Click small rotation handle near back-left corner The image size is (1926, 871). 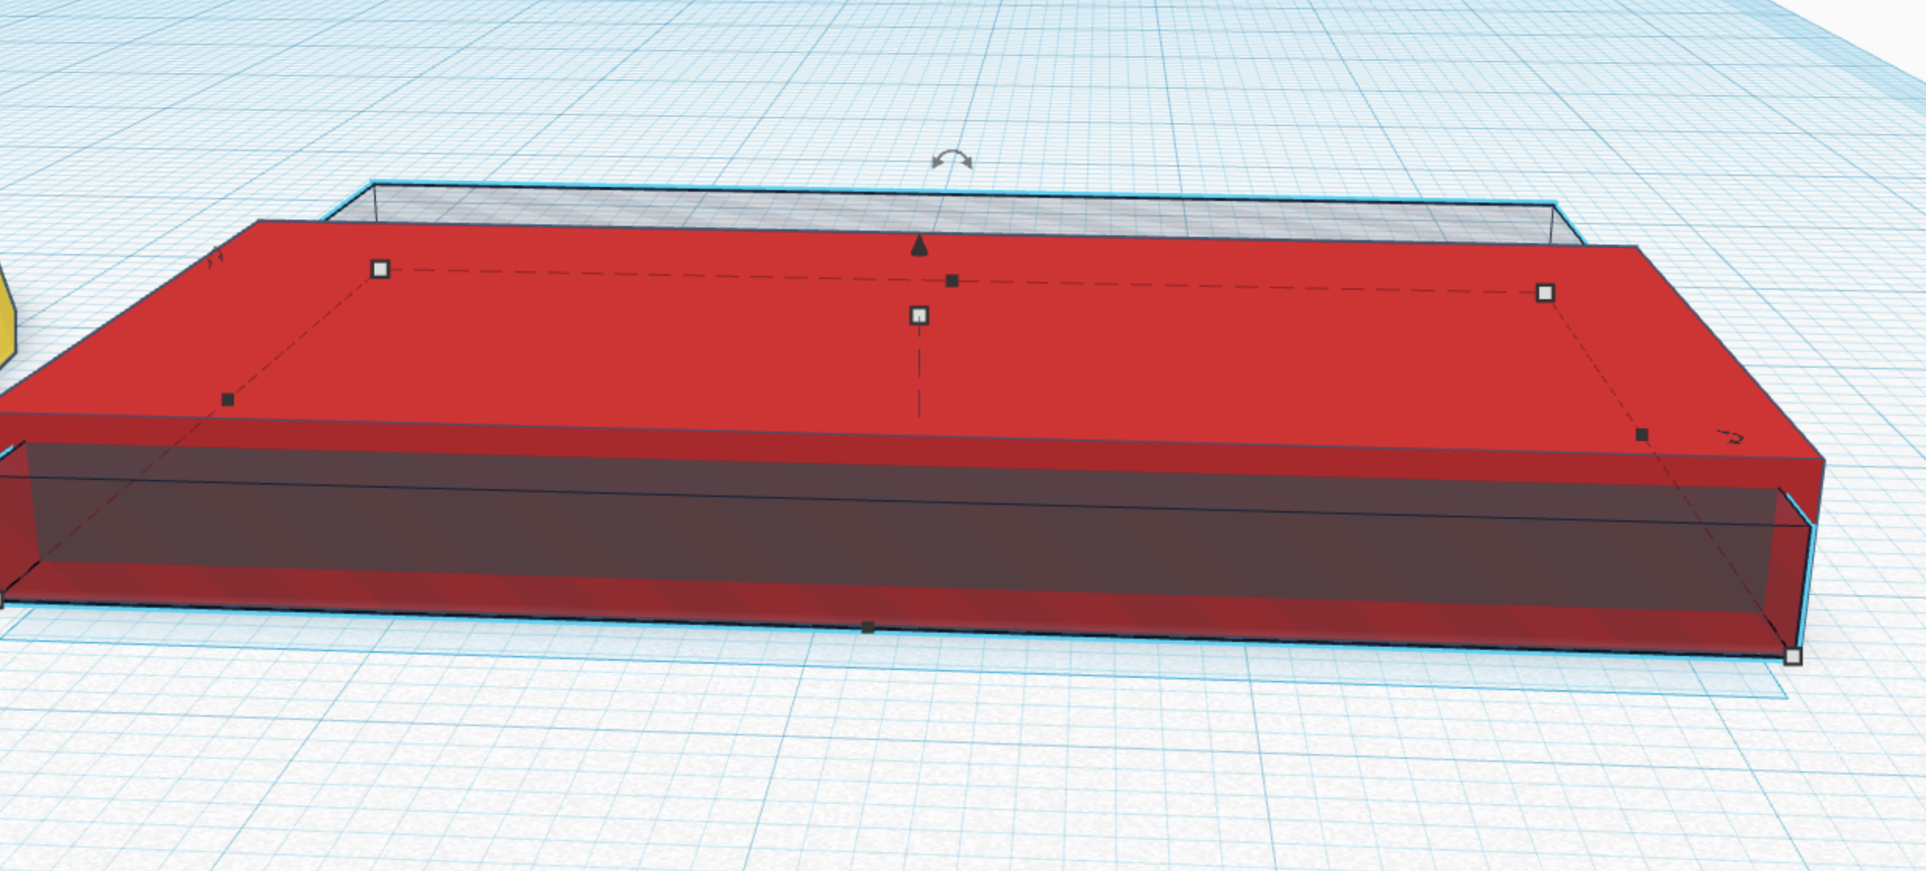(216, 257)
